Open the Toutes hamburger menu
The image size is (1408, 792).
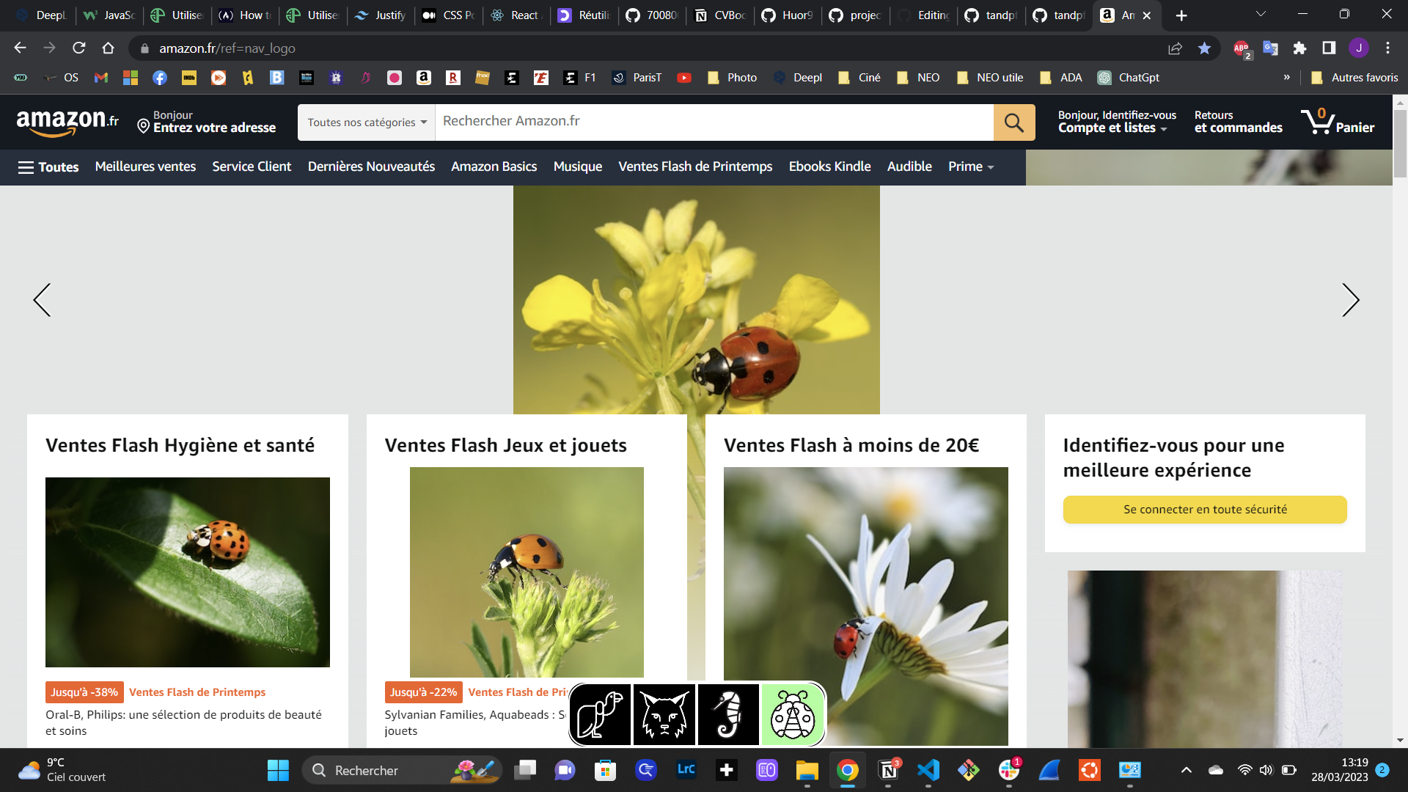click(x=48, y=167)
